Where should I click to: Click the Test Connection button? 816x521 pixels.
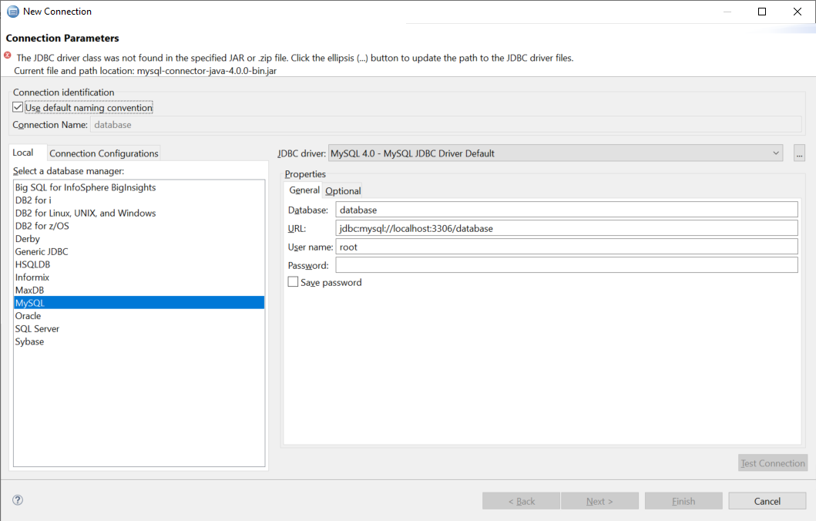tap(772, 462)
